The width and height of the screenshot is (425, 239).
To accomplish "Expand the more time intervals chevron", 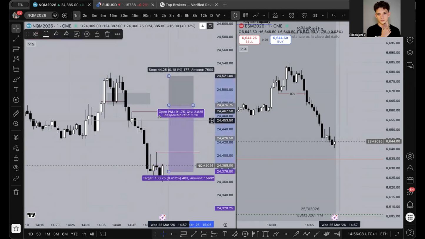I will point(225,15).
